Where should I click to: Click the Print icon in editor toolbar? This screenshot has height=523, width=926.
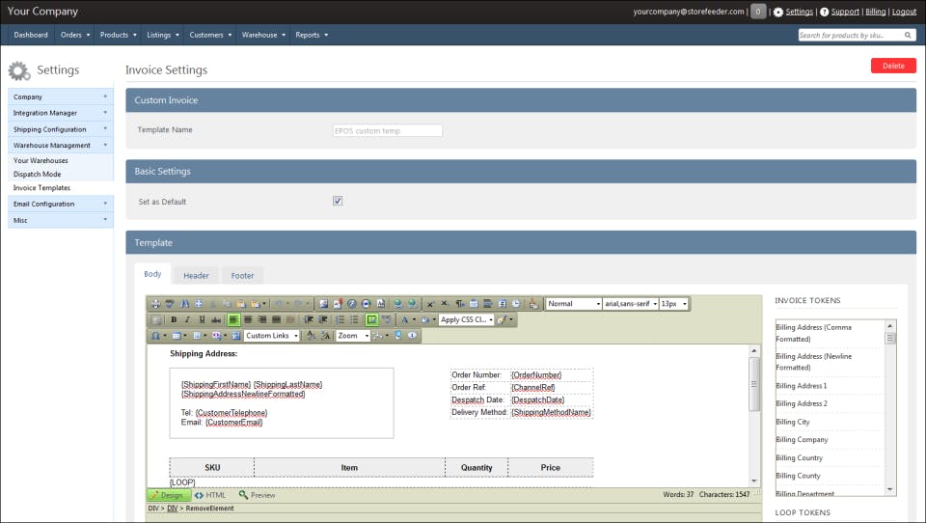156,304
